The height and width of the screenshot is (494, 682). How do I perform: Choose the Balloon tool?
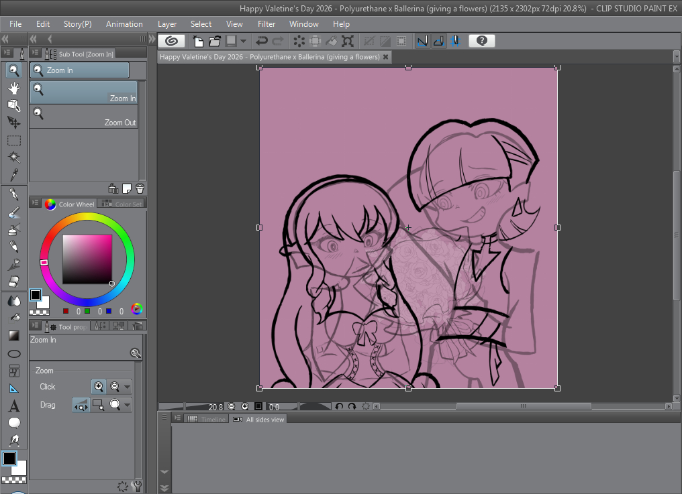click(x=13, y=423)
